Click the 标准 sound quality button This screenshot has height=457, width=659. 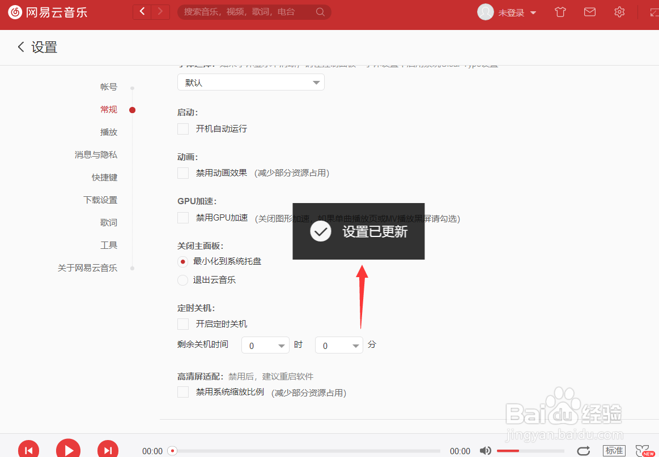click(614, 450)
